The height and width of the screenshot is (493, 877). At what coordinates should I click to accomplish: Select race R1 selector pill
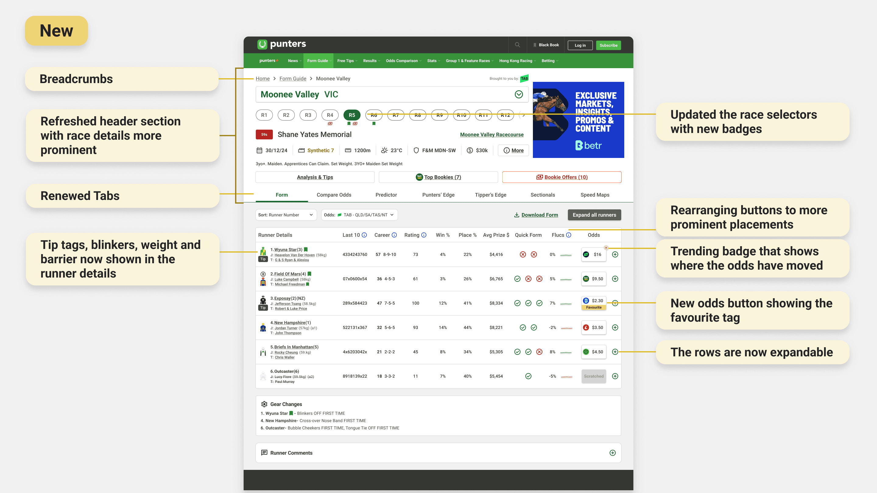[x=264, y=115]
